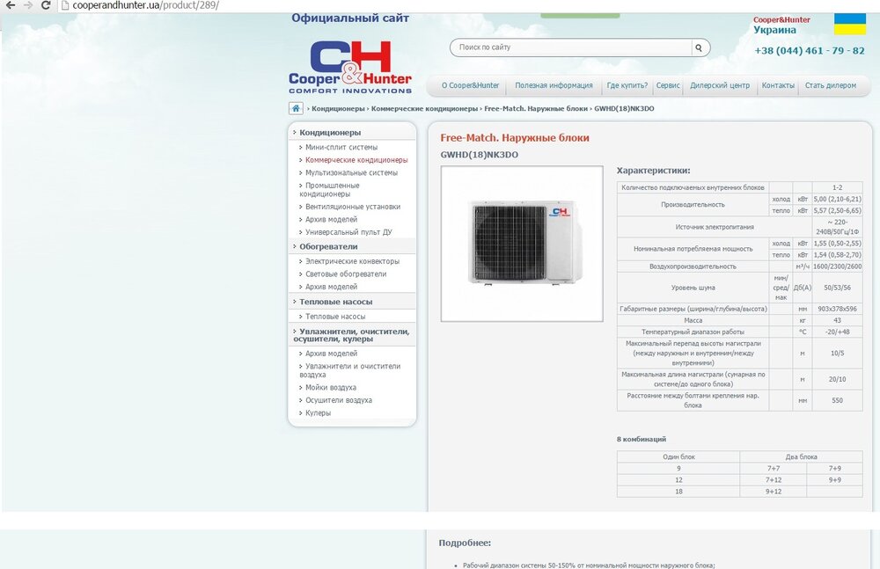Click the Cooper&Hunter logo
This screenshot has height=569, width=880.
[x=350, y=67]
